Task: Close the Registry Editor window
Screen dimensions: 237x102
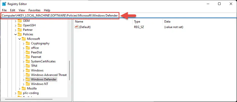Action: (x=231, y=4)
